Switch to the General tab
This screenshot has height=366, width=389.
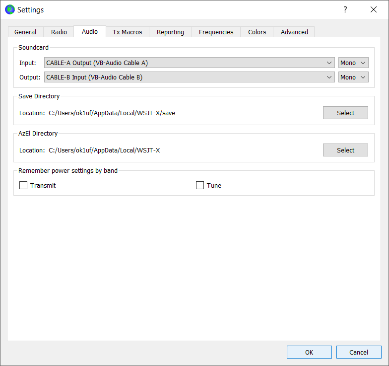pyautogui.click(x=25, y=32)
